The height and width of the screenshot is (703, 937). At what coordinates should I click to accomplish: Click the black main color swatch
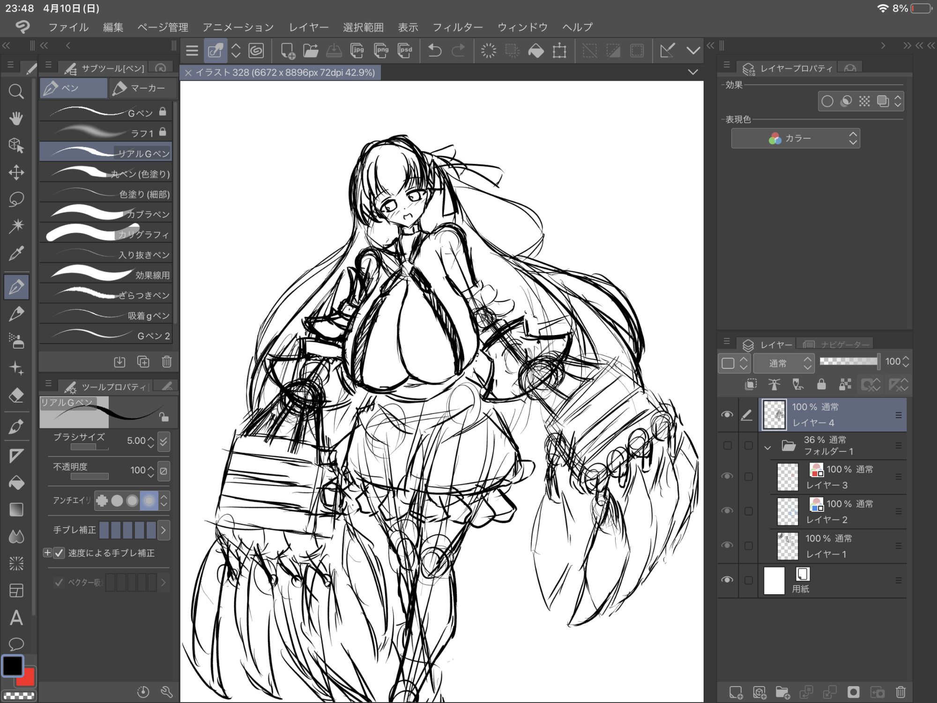point(12,666)
